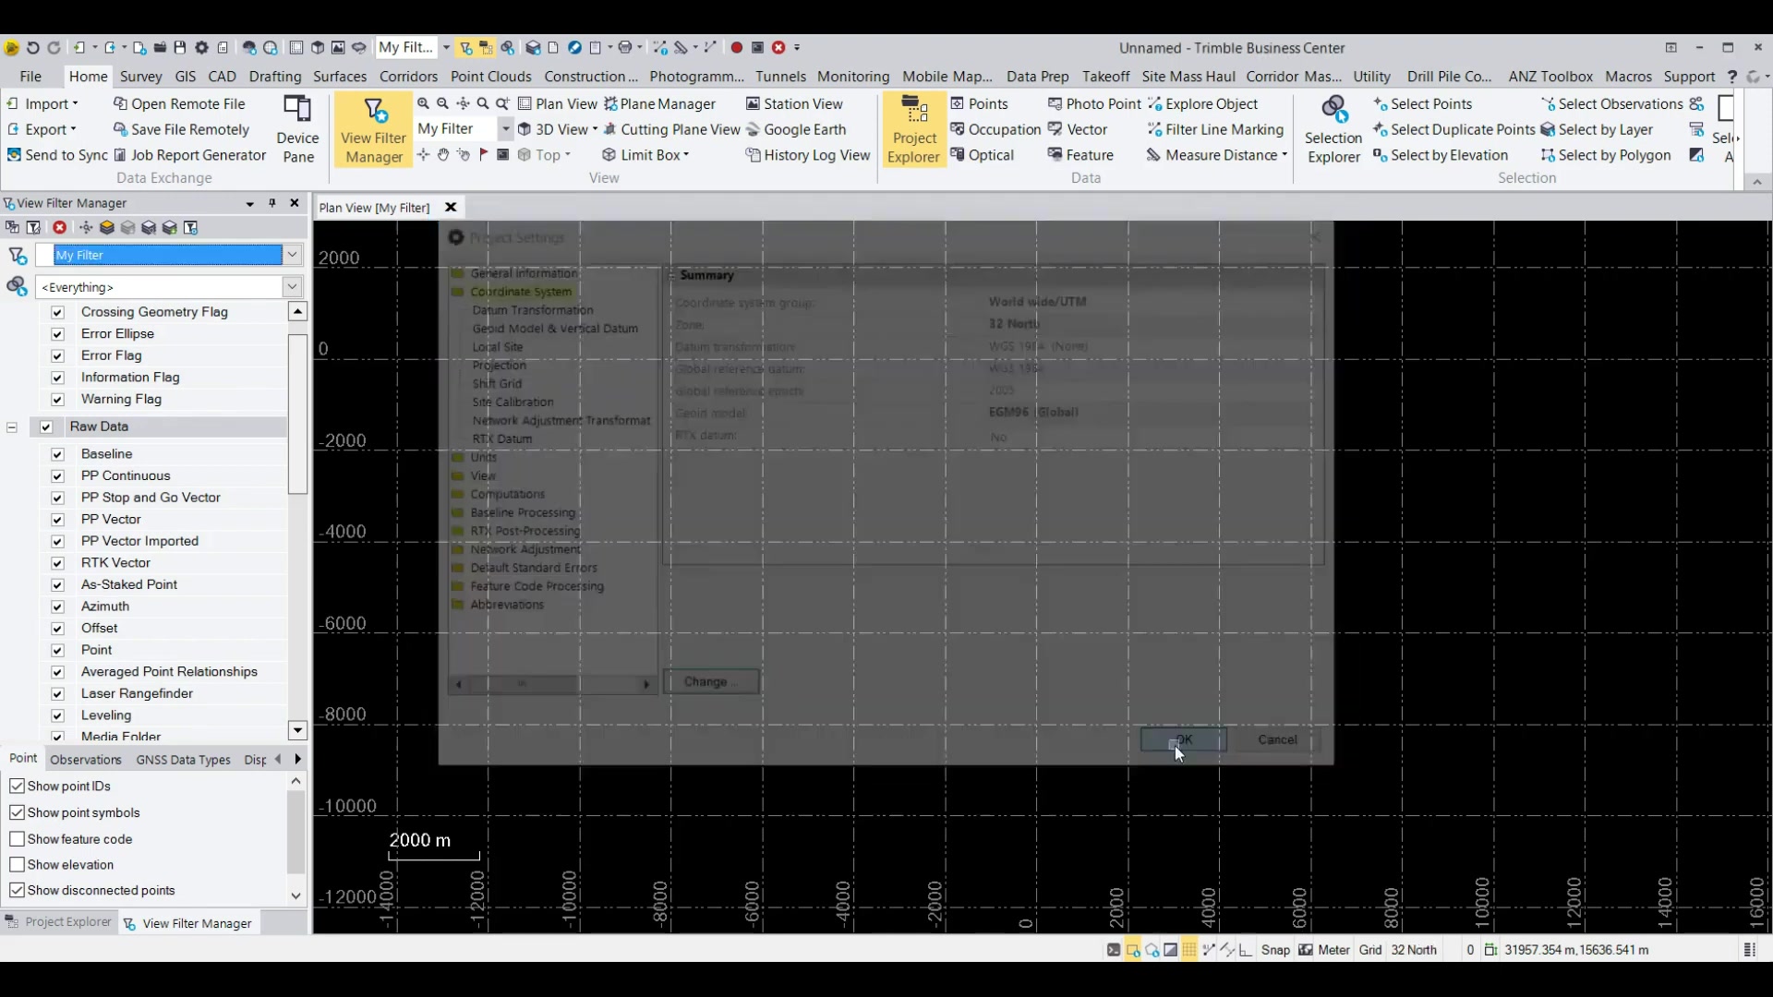Open the Device Pane
This screenshot has height=997, width=1773.
point(297,129)
